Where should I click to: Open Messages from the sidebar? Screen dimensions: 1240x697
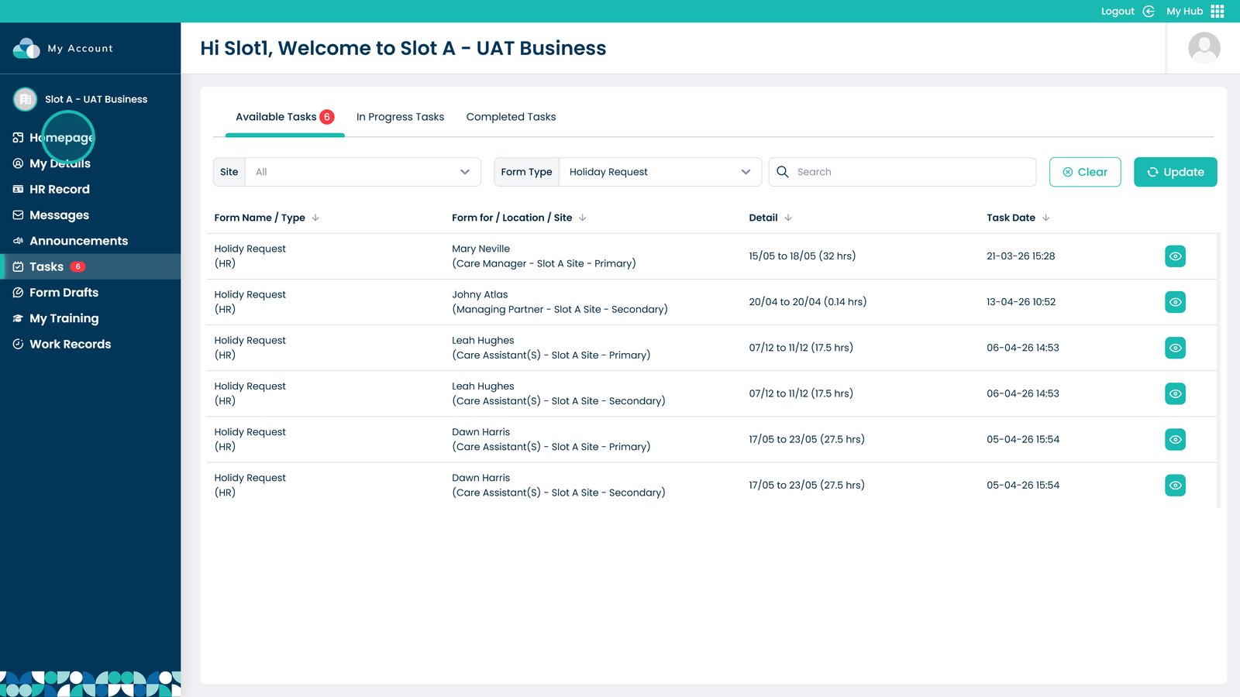tap(59, 215)
